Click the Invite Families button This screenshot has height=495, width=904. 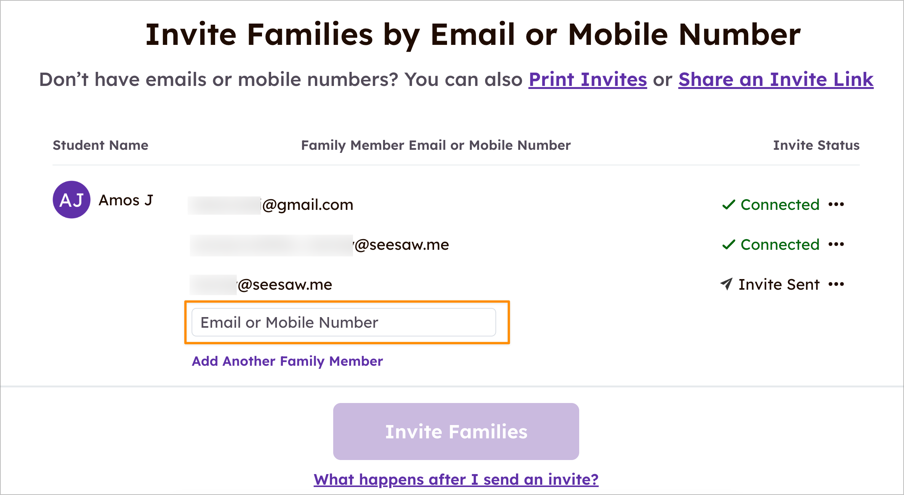tap(456, 432)
